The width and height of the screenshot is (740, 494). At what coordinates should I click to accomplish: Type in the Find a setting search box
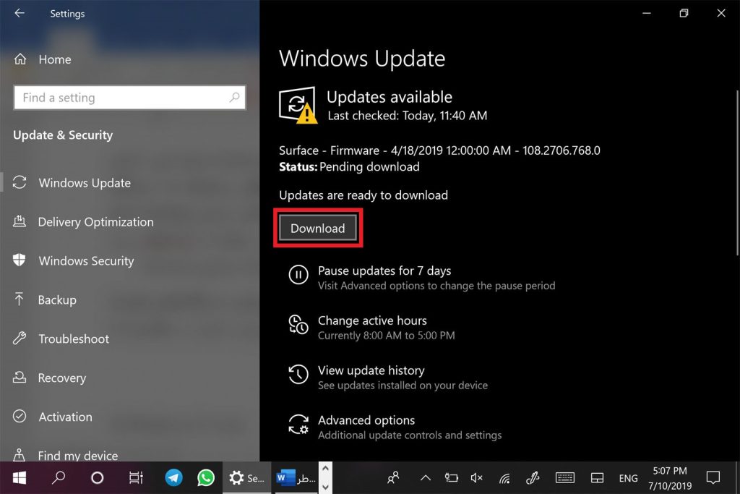pos(123,98)
